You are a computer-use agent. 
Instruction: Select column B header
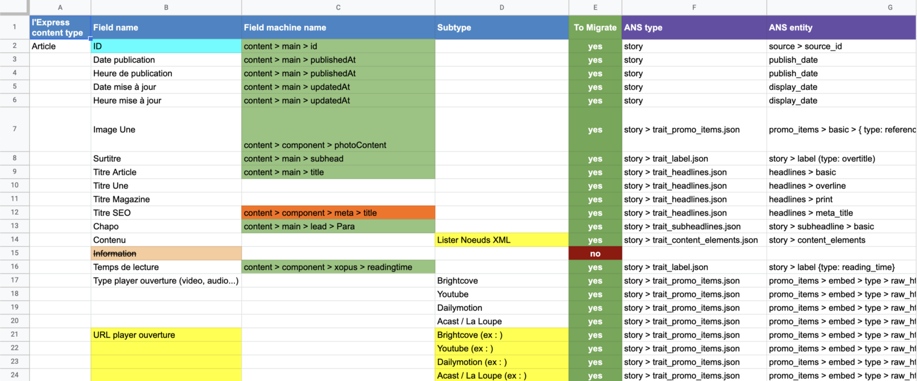(166, 7)
